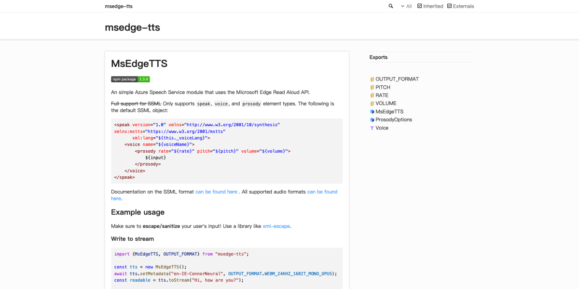The height and width of the screenshot is (289, 579).
Task: Open the xml-escape library link
Action: coord(276,226)
